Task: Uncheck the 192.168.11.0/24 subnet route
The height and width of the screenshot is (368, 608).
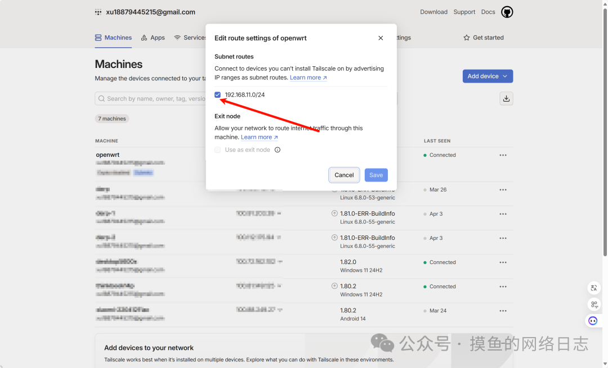Action: pyautogui.click(x=218, y=95)
